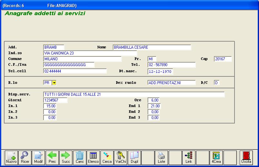Screen dimensions: 259x167
Task: Click the In.1 field 15.00
Action: [50, 106]
